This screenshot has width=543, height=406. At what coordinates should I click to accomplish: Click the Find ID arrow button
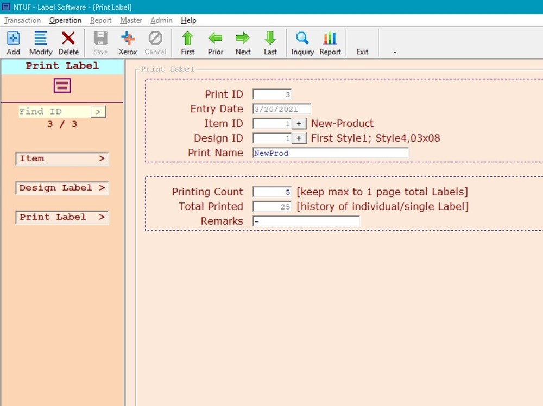(x=98, y=111)
